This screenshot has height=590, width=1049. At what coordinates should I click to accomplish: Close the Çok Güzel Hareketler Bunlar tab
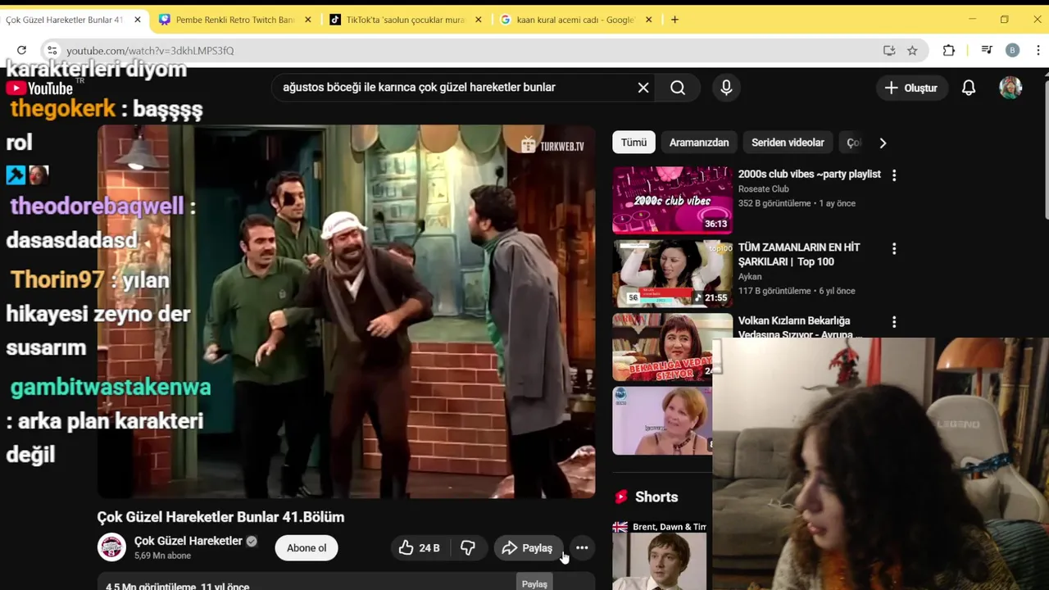click(x=138, y=20)
